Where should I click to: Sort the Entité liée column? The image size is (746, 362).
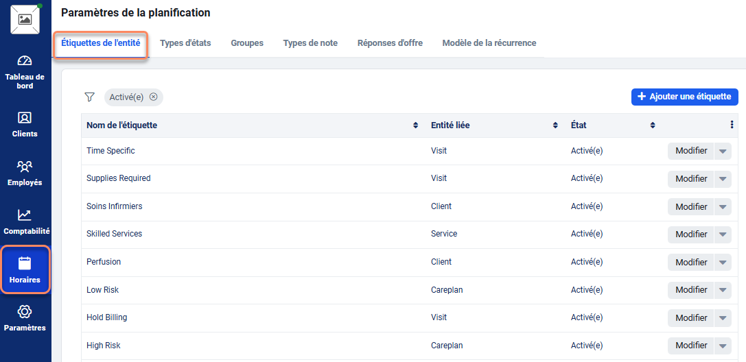(555, 125)
